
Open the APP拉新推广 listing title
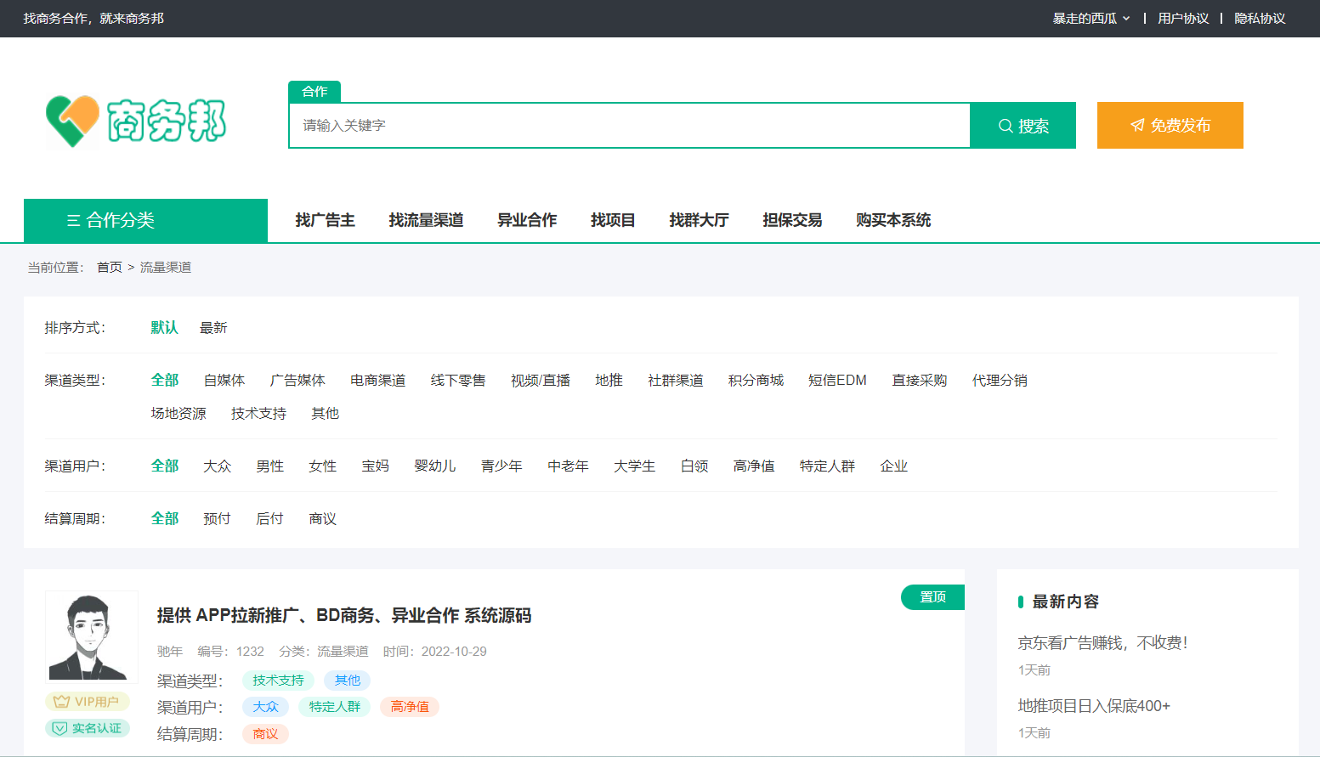point(344,615)
